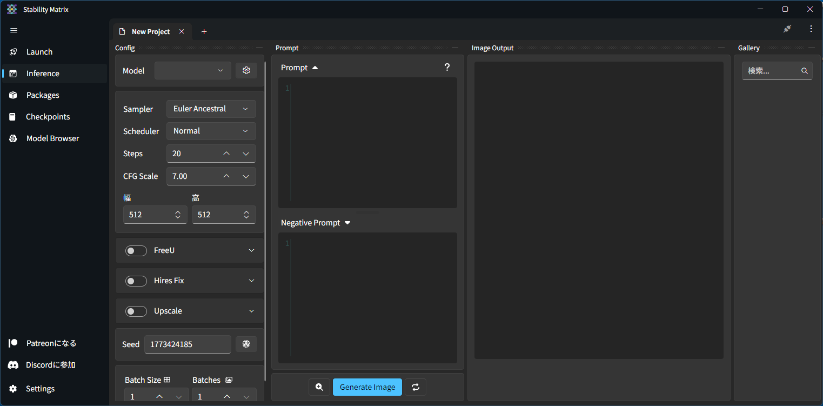Click the Model Browser icon
The width and height of the screenshot is (823, 406).
coord(14,138)
